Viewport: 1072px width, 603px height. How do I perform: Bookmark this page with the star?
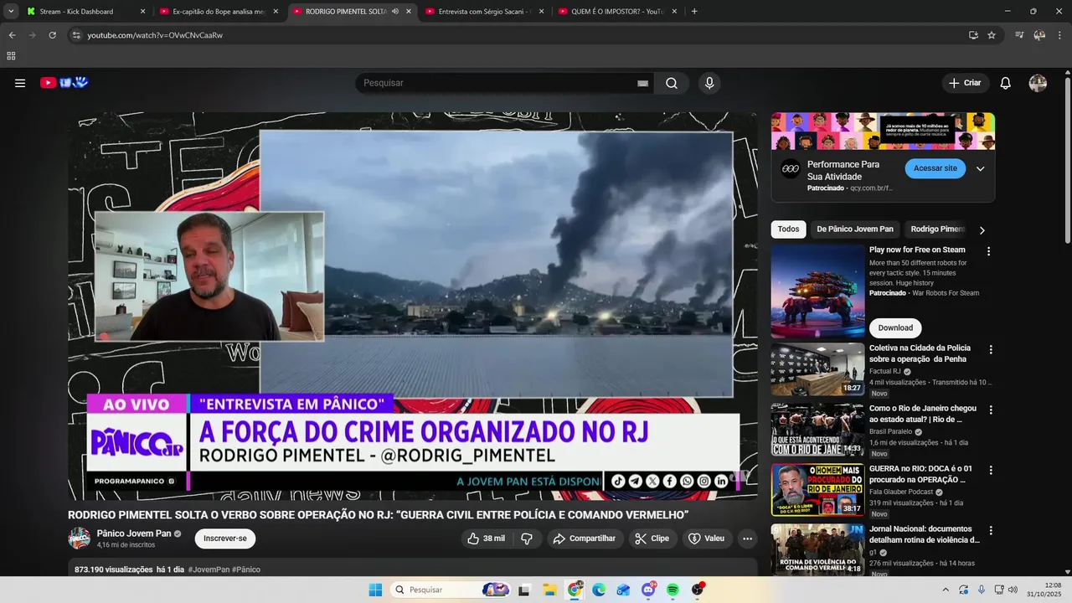[x=992, y=35]
